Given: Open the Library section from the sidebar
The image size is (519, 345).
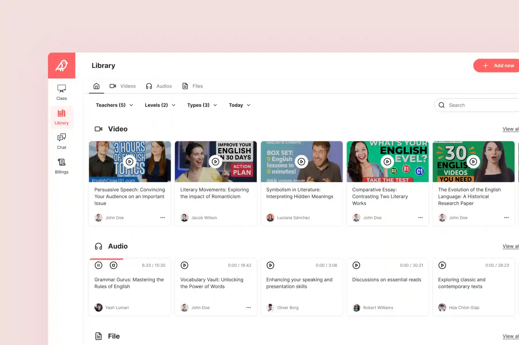Looking at the screenshot, I should click(61, 117).
